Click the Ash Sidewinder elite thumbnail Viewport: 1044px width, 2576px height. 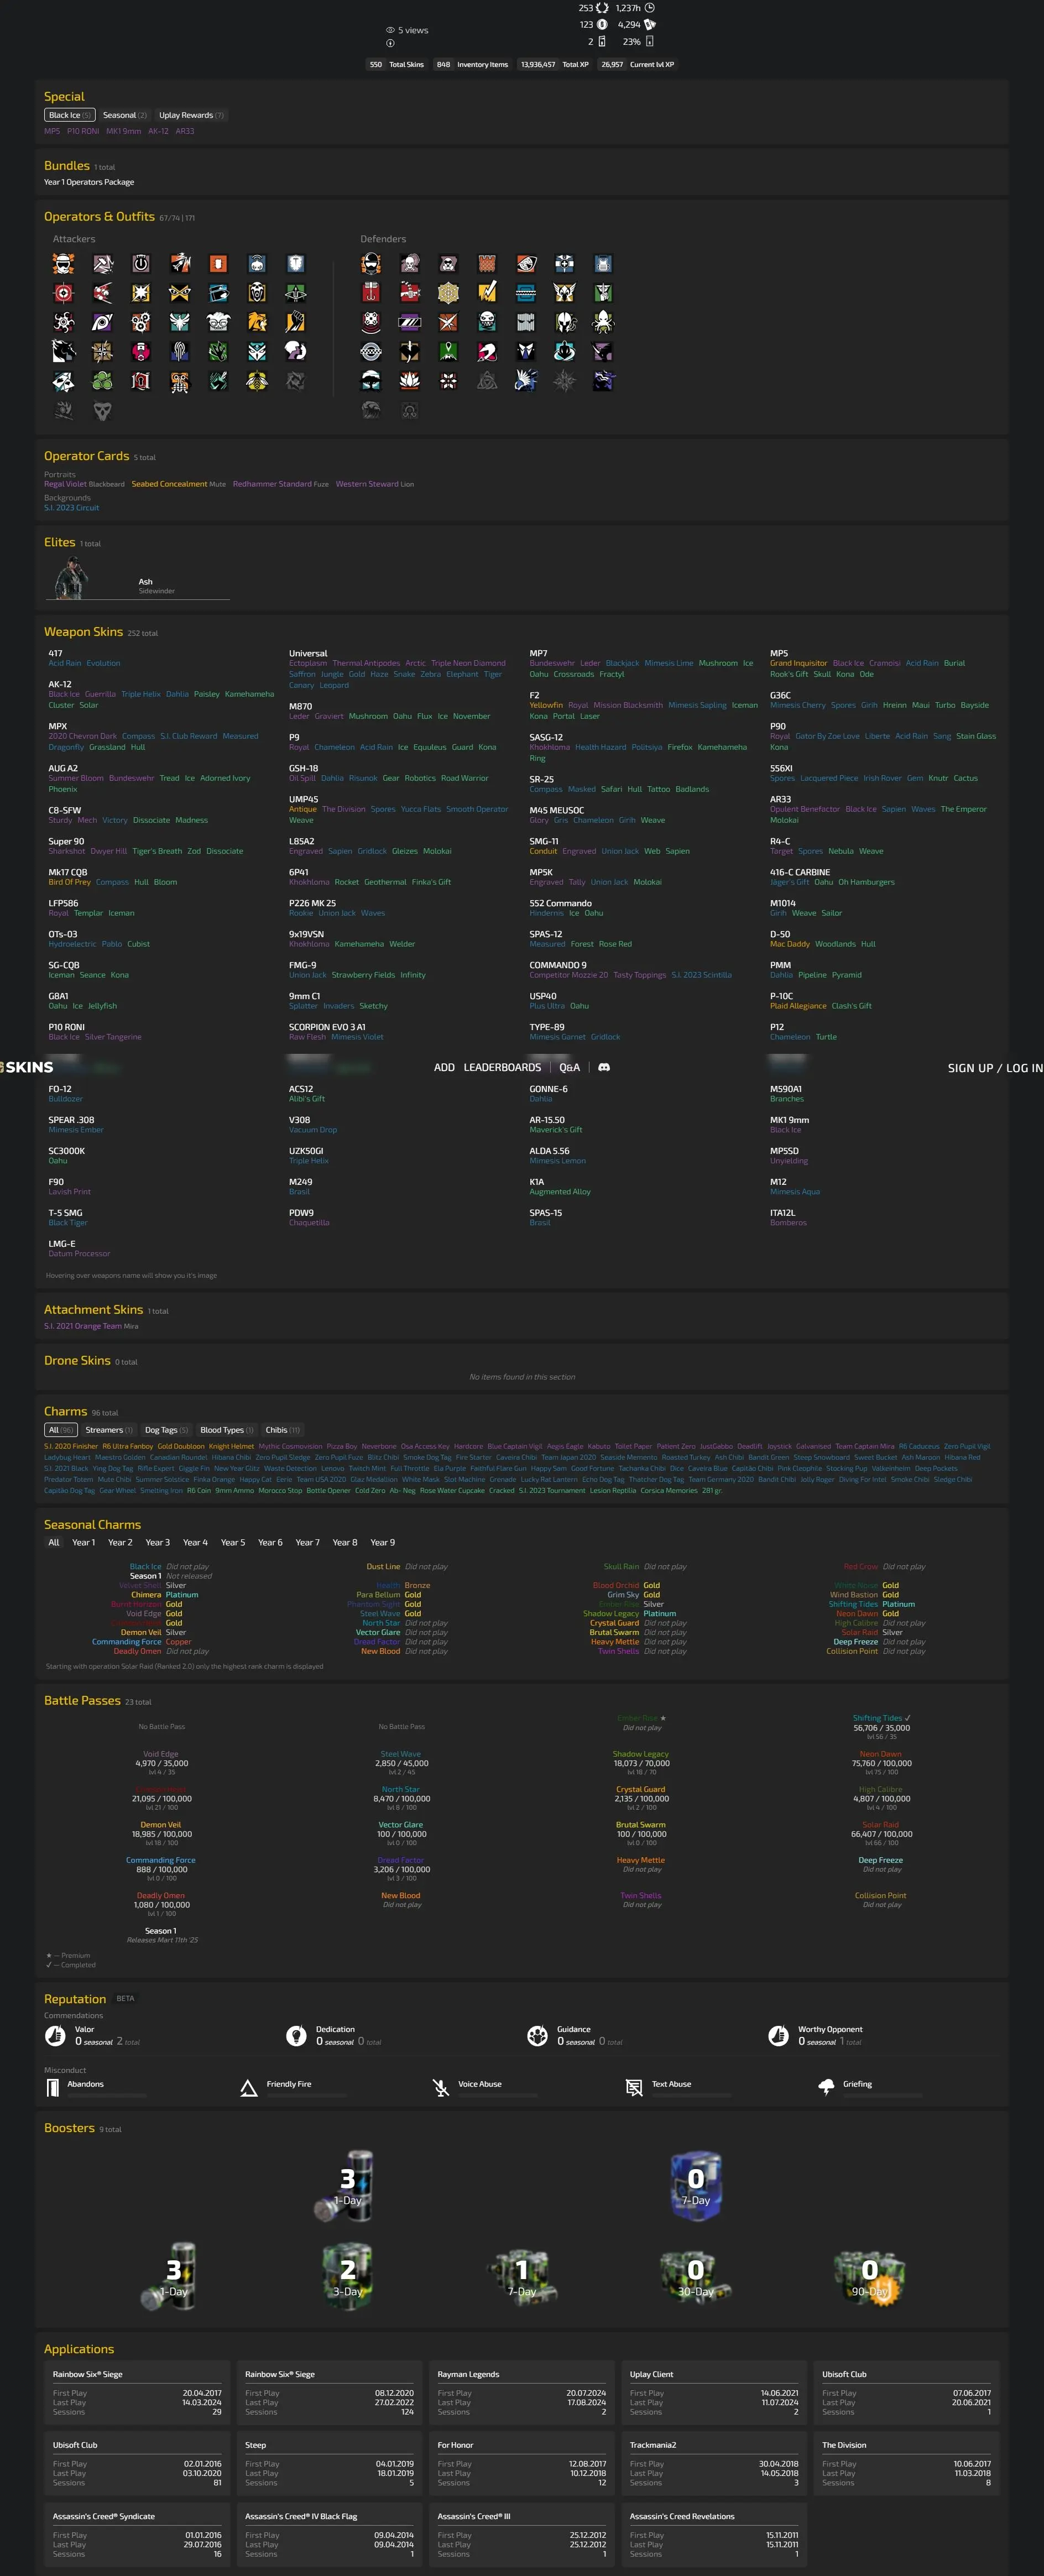click(70, 578)
